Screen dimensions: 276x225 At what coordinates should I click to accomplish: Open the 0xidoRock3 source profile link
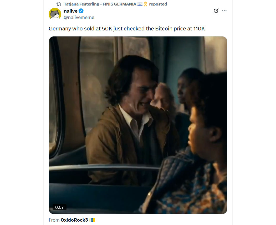pos(74,220)
